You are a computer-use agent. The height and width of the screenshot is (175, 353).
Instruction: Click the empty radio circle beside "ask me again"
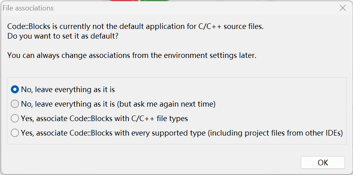point(15,104)
